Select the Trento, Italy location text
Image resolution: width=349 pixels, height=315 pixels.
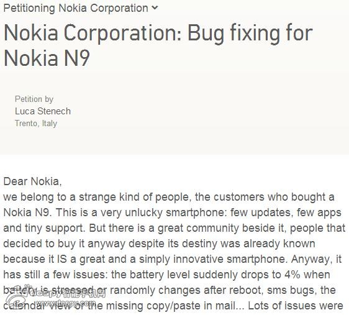click(x=36, y=124)
